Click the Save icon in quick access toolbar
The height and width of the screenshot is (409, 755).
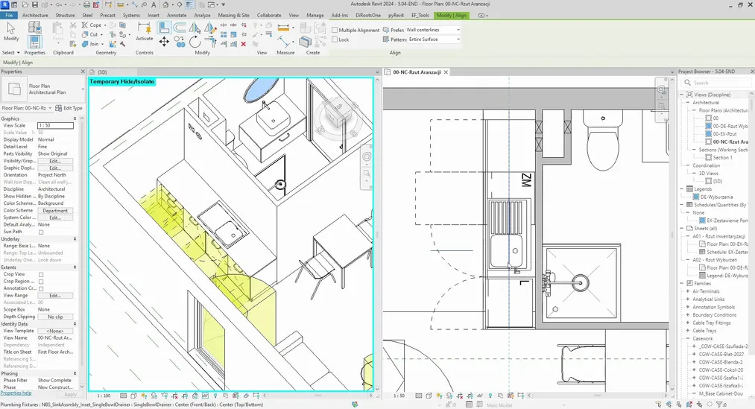pyautogui.click(x=35, y=4)
